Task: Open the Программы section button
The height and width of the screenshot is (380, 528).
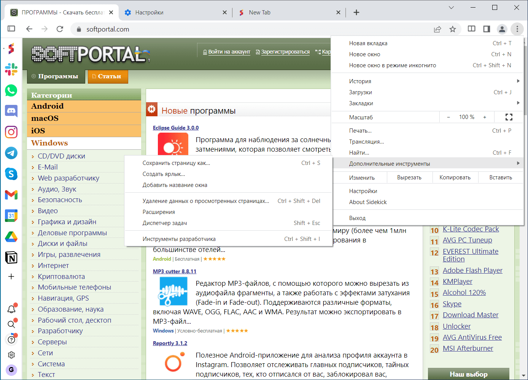Action: 56,76
